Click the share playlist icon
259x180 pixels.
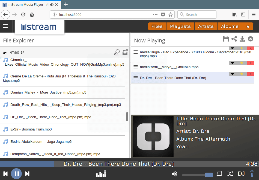[234, 39]
